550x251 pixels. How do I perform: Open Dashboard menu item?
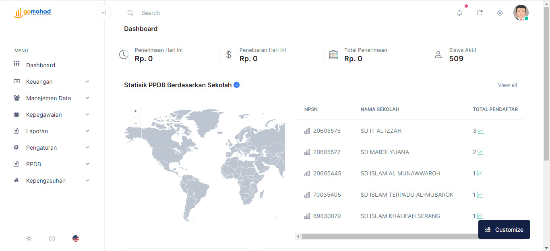tap(40, 65)
